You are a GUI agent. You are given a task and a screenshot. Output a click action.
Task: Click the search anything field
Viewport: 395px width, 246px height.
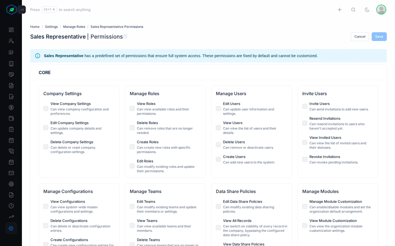(x=60, y=10)
